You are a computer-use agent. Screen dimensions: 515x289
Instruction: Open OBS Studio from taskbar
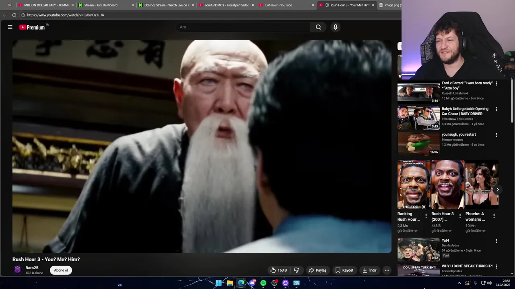(274, 283)
